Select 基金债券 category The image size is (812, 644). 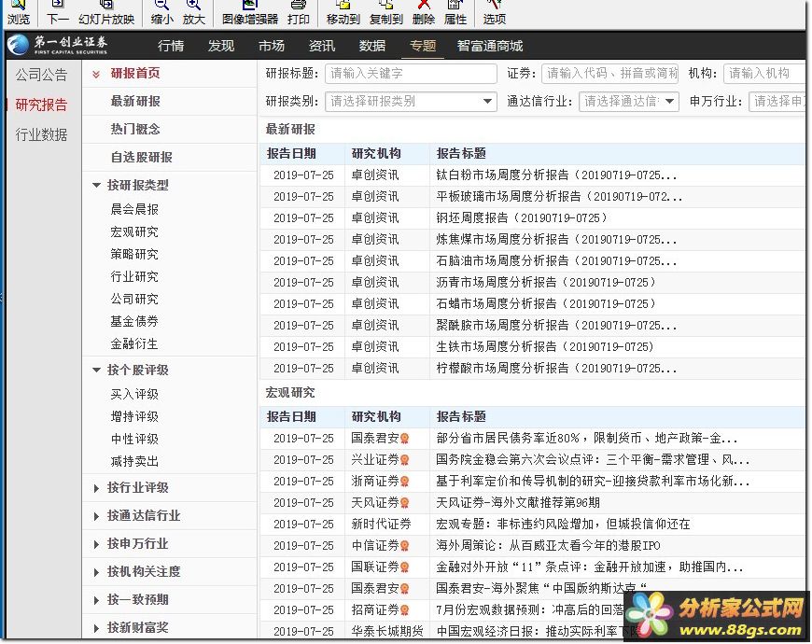click(x=134, y=321)
